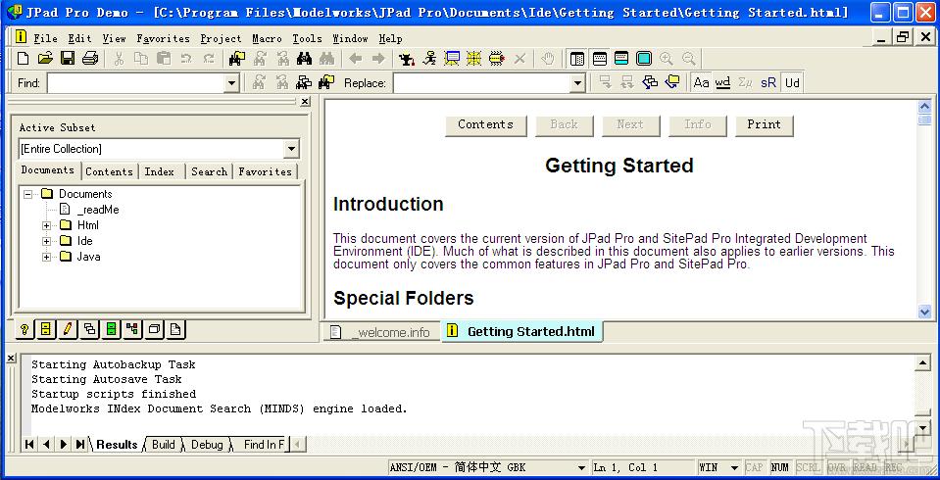Expand the Html folder node
This screenshot has height=480, width=940.
click(46, 225)
